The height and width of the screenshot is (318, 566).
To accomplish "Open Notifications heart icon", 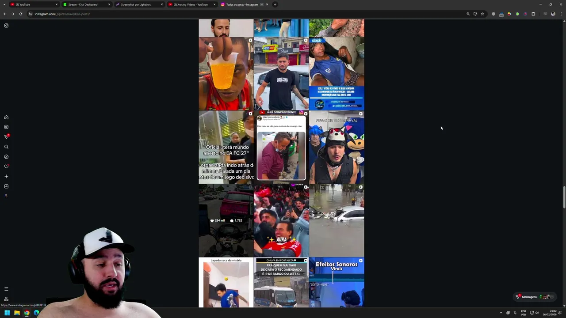I will [x=6, y=167].
